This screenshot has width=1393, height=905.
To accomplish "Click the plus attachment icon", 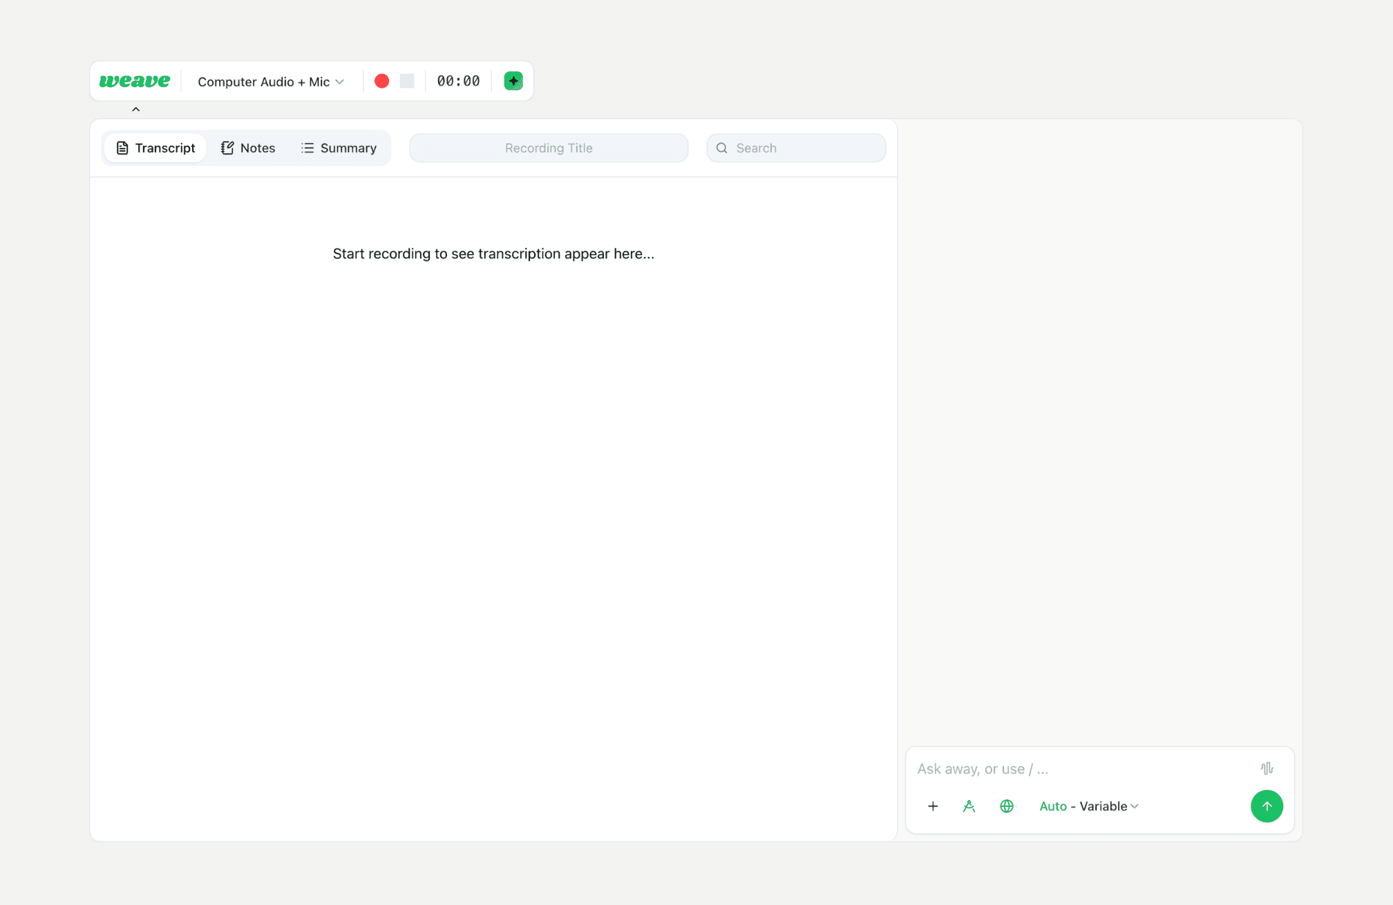I will coord(933,806).
